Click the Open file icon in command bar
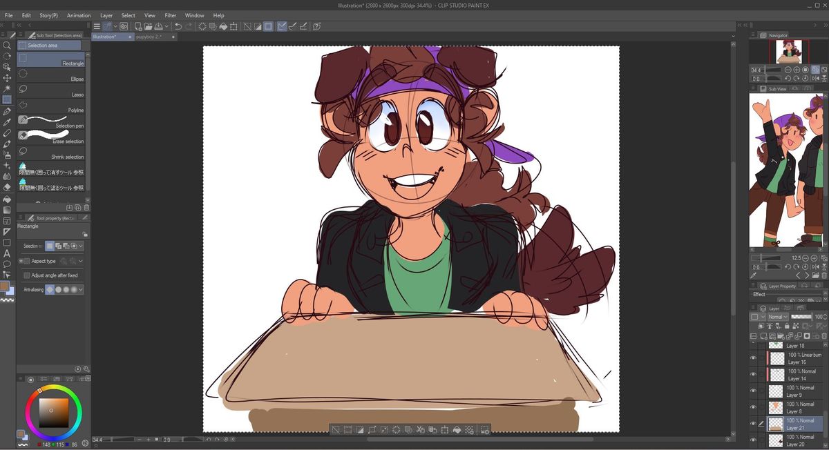The image size is (829, 450). (x=149, y=26)
